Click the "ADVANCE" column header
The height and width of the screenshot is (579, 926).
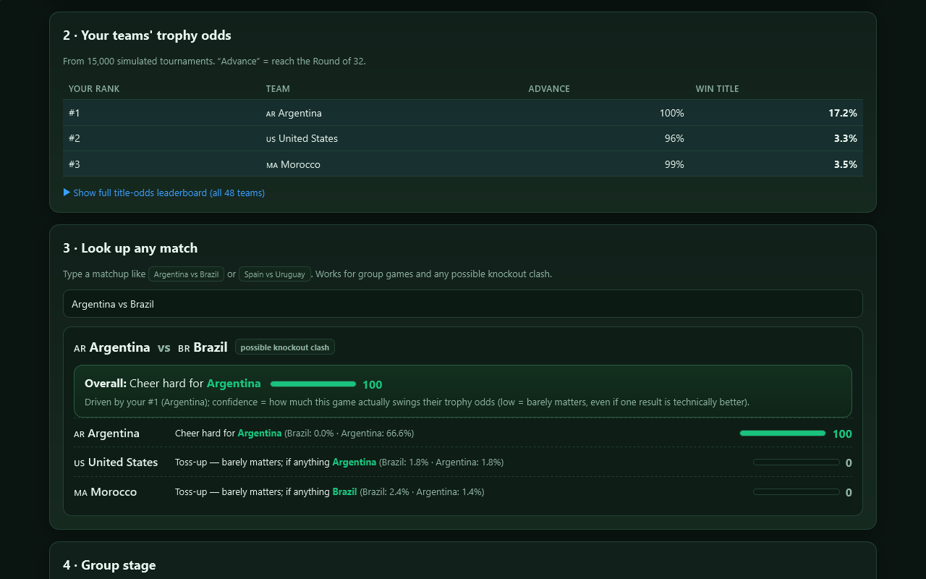tap(549, 89)
